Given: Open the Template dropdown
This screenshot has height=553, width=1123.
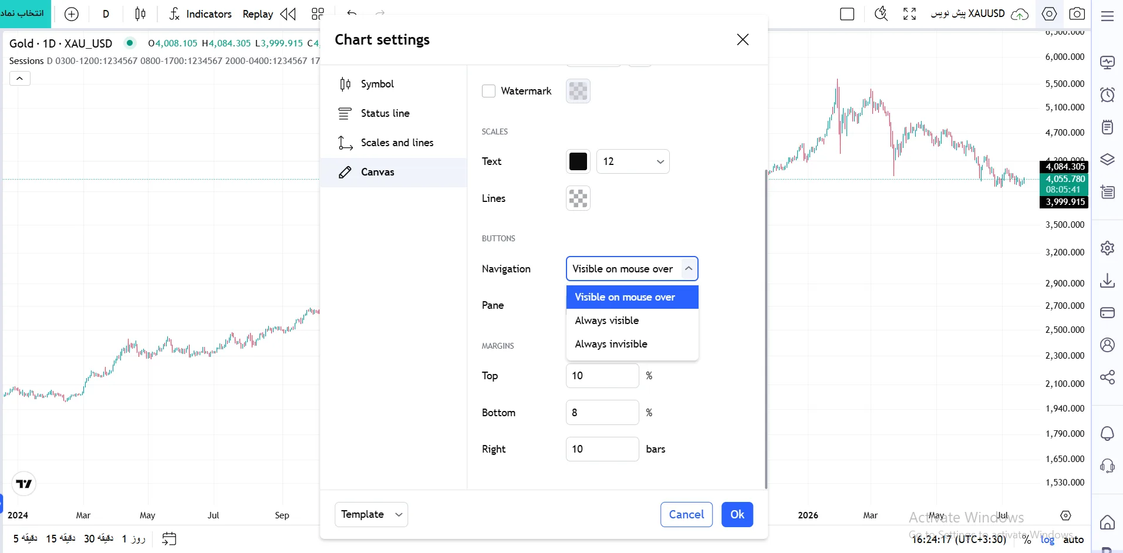Looking at the screenshot, I should coord(371,514).
